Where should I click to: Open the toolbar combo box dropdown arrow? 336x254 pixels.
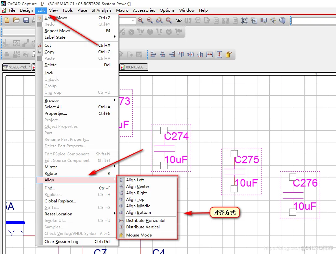133,20
